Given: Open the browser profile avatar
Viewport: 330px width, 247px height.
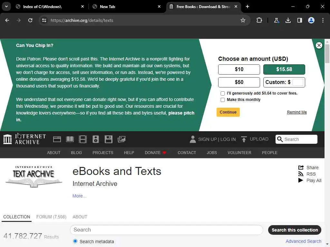Looking at the screenshot, I should pos(311,20).
